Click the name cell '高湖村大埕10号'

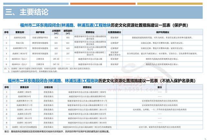25,114
